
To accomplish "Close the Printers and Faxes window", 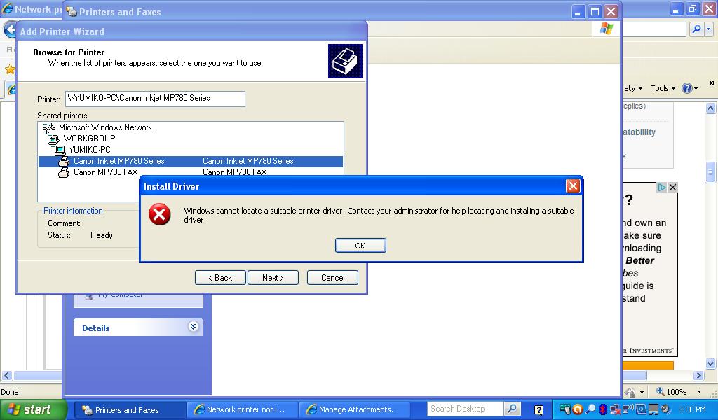I will [611, 11].
